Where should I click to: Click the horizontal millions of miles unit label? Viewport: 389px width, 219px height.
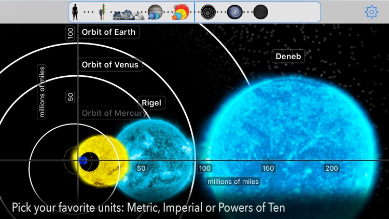pyautogui.click(x=233, y=182)
